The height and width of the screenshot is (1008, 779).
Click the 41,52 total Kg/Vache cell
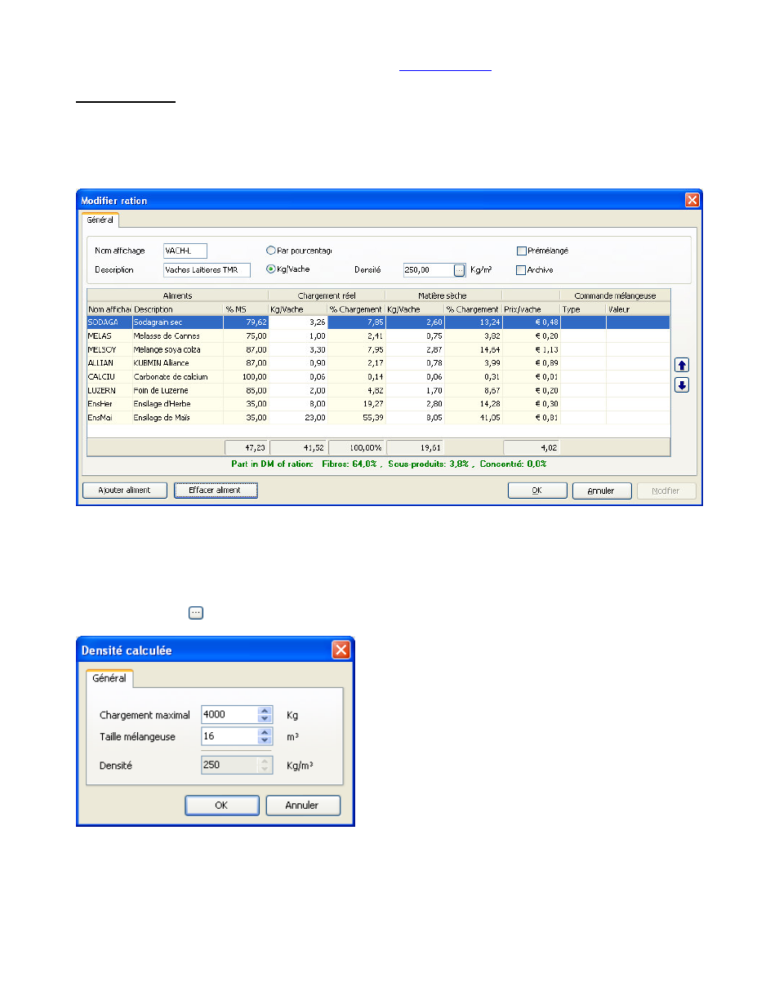tap(298, 447)
